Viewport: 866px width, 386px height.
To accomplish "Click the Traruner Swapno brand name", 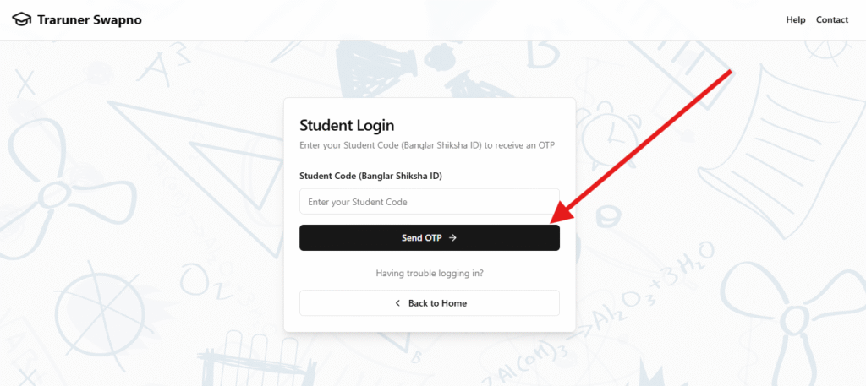I will tap(90, 19).
